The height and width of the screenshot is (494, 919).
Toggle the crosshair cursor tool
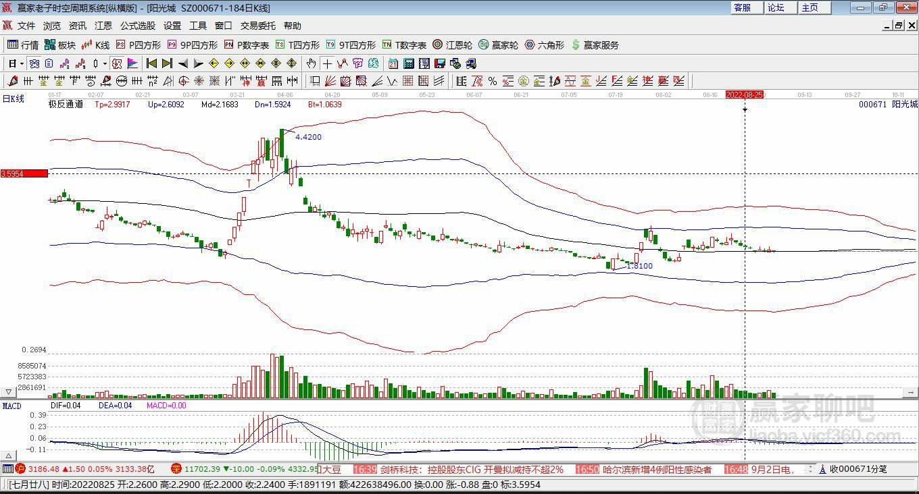click(328, 63)
